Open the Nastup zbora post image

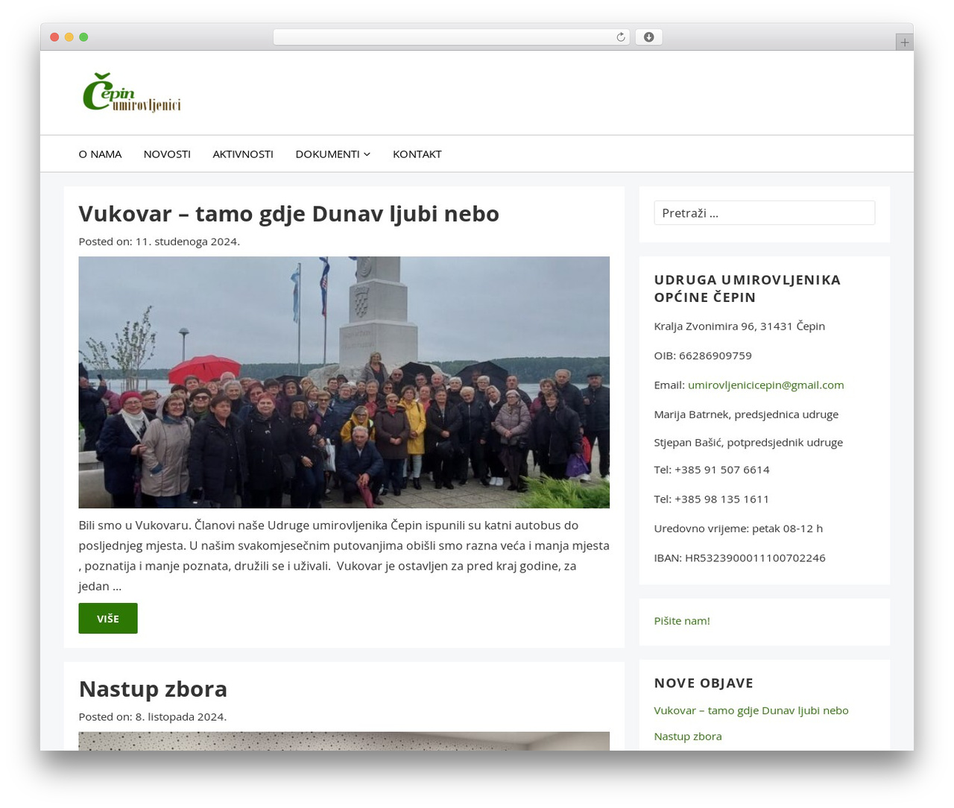point(344,741)
